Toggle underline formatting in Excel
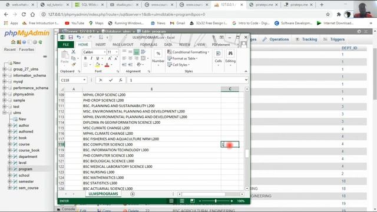The image size is (377, 212). (97, 58)
